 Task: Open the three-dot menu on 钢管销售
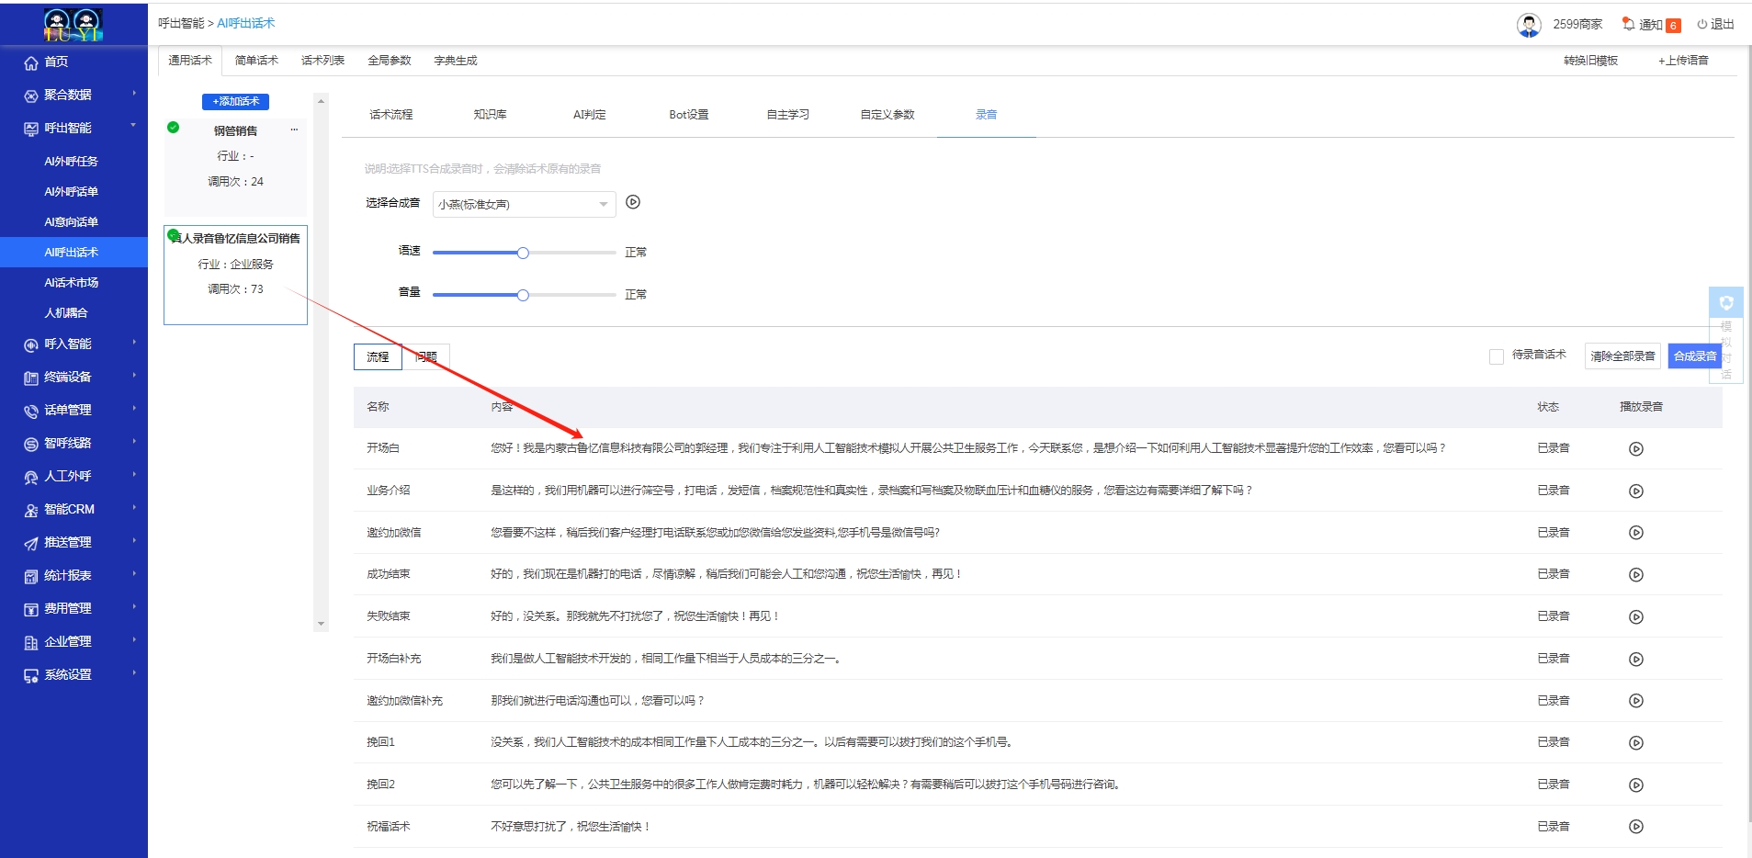294,130
